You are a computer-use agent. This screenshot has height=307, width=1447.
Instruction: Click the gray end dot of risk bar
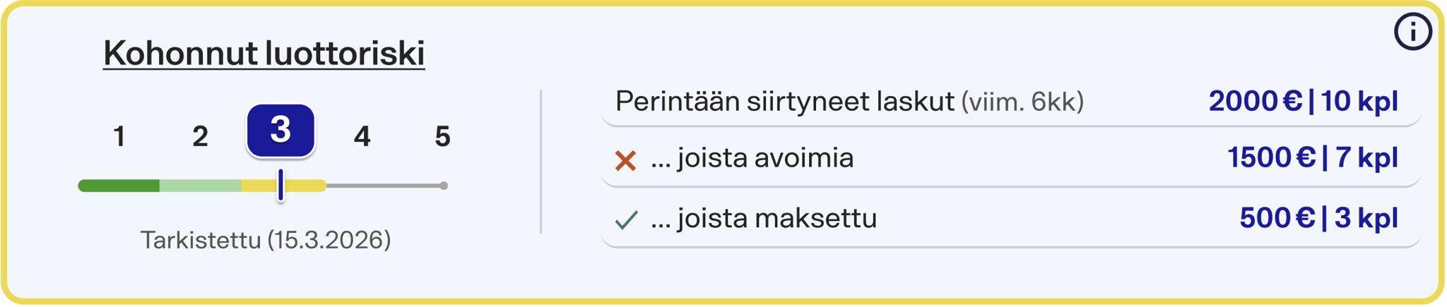444,186
